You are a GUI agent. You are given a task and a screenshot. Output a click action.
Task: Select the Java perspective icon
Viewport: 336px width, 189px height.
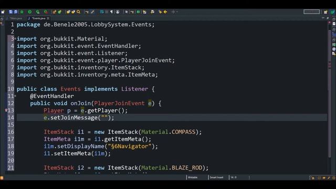coord(332,12)
